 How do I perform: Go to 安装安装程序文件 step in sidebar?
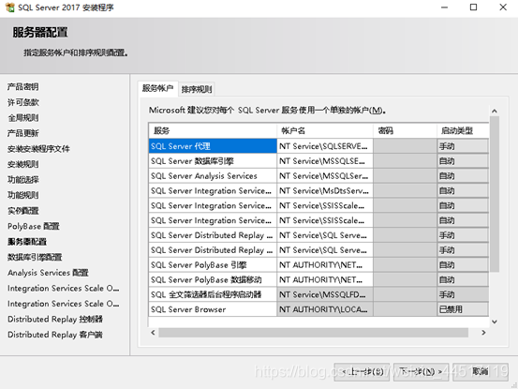tap(38, 149)
